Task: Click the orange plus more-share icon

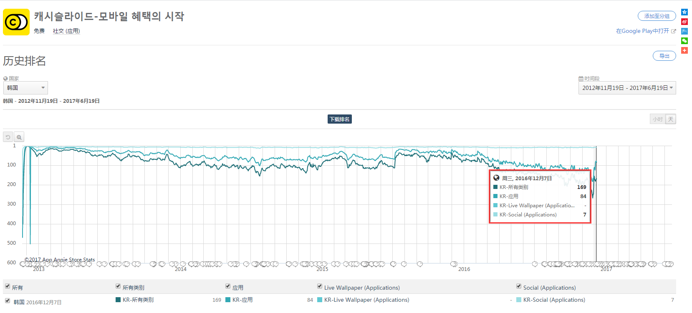Action: 684,50
